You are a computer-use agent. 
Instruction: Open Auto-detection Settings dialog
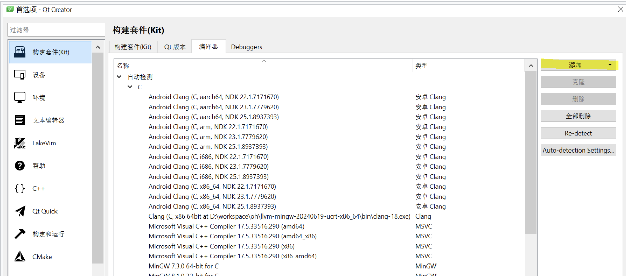point(578,150)
